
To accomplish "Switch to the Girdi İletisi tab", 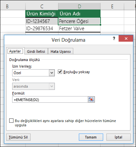I will [36, 52].
